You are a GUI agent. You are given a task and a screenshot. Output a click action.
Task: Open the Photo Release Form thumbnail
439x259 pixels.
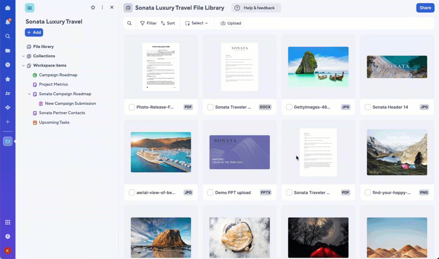point(161,67)
